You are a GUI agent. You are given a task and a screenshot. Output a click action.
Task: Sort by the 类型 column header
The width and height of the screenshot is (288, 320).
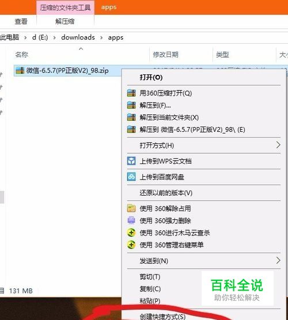222,55
